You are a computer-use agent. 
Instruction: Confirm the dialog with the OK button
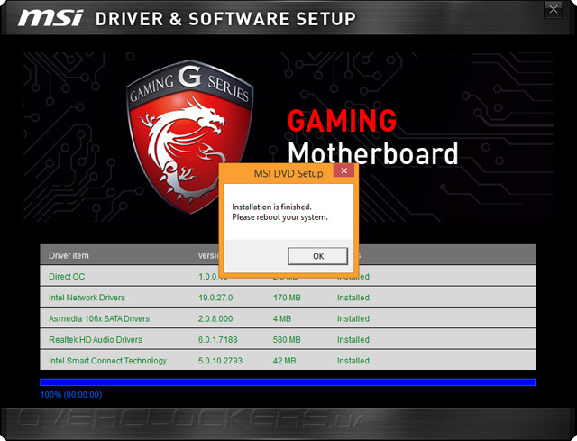(318, 256)
